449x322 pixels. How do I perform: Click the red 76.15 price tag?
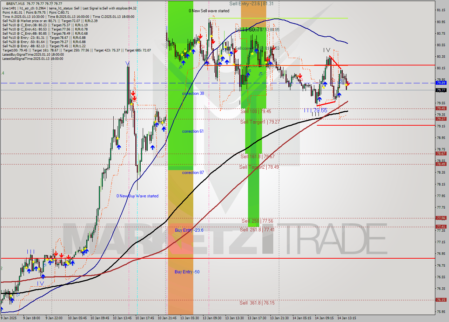pyautogui.click(x=441, y=300)
